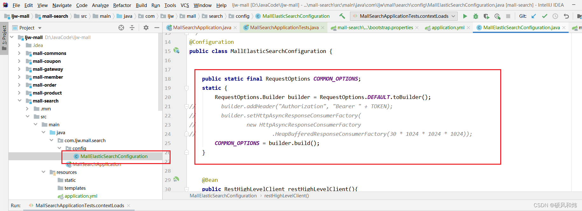Click mall-search in navigation breadcrumb
Screen dimensions: 582x211
click(55, 16)
